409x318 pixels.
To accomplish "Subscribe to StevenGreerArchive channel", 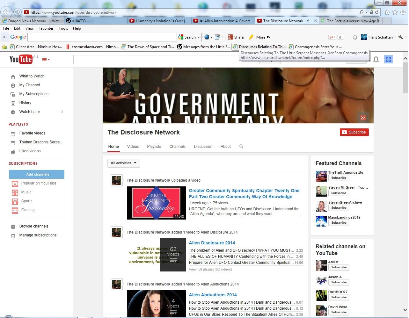I will pyautogui.click(x=339, y=208).
